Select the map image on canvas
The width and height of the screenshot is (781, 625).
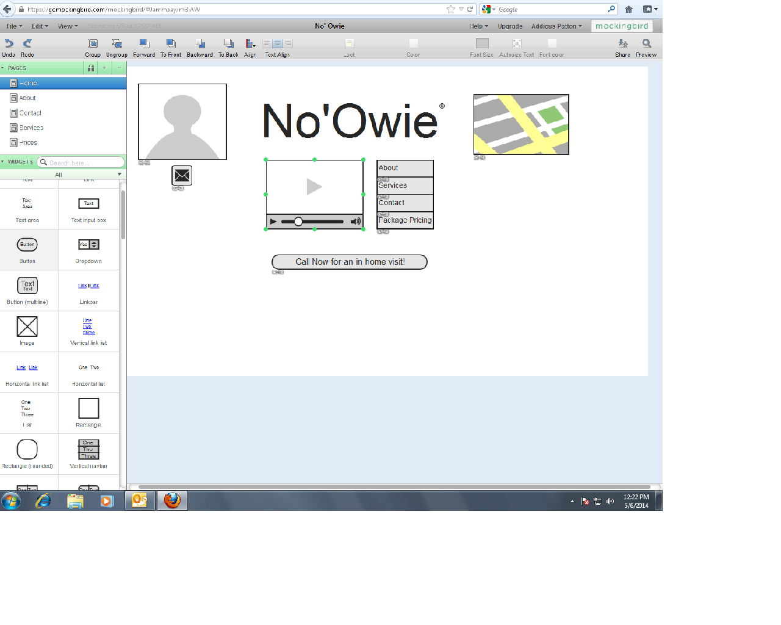[521, 125]
